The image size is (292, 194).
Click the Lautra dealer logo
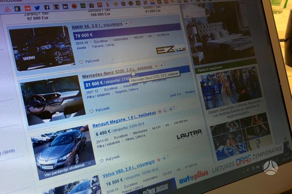[189, 135]
